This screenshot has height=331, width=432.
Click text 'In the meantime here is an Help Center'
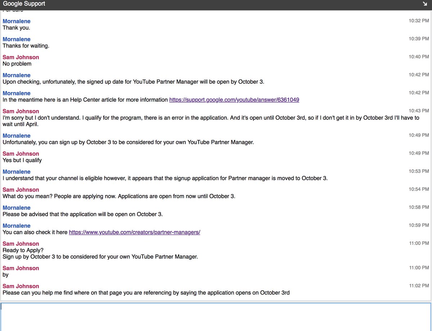[x=85, y=100]
